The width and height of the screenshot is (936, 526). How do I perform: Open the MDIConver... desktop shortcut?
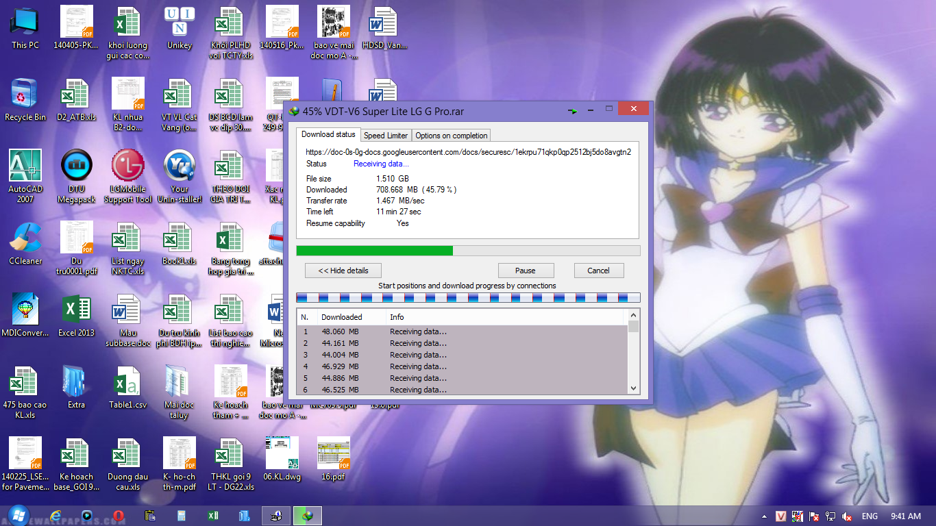click(x=25, y=316)
